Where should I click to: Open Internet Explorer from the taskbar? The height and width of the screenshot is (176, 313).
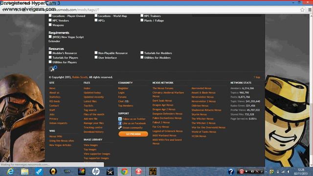click(x=10, y=172)
